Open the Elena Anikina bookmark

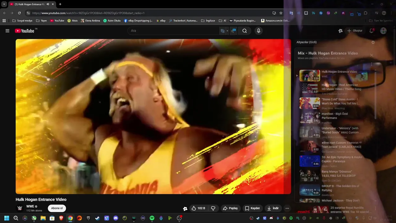point(90,21)
